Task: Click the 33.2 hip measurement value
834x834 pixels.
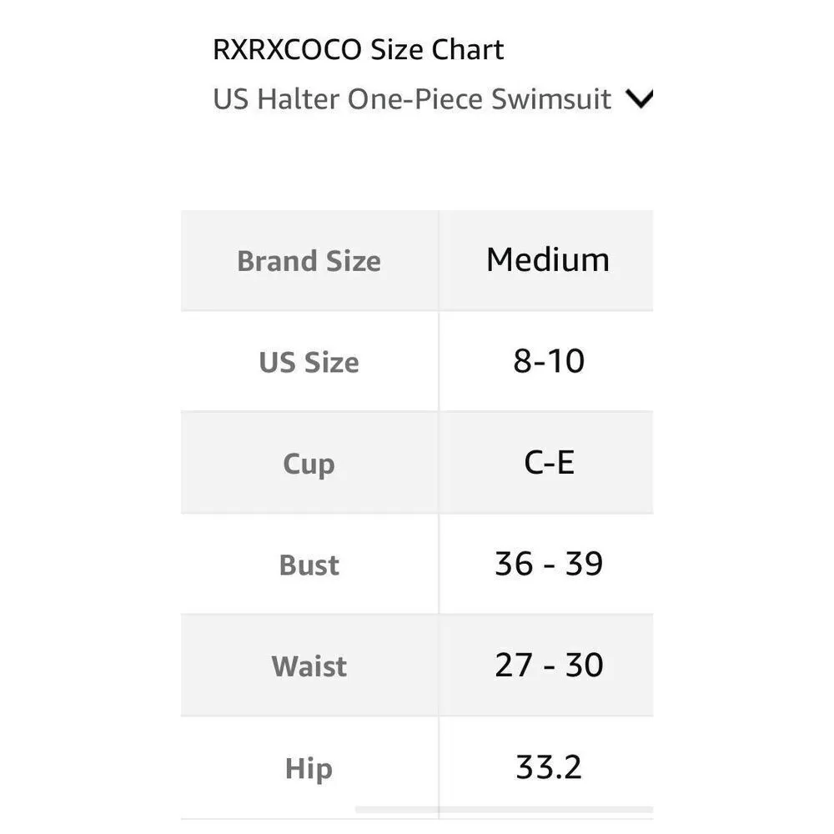Action: [548, 767]
